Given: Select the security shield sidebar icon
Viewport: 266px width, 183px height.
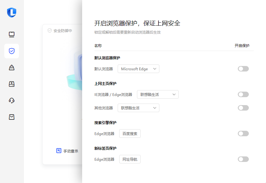Looking at the screenshot, I should [12, 51].
